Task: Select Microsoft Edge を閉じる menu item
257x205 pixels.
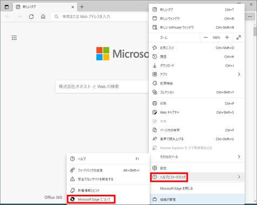Action: [x=196, y=188]
